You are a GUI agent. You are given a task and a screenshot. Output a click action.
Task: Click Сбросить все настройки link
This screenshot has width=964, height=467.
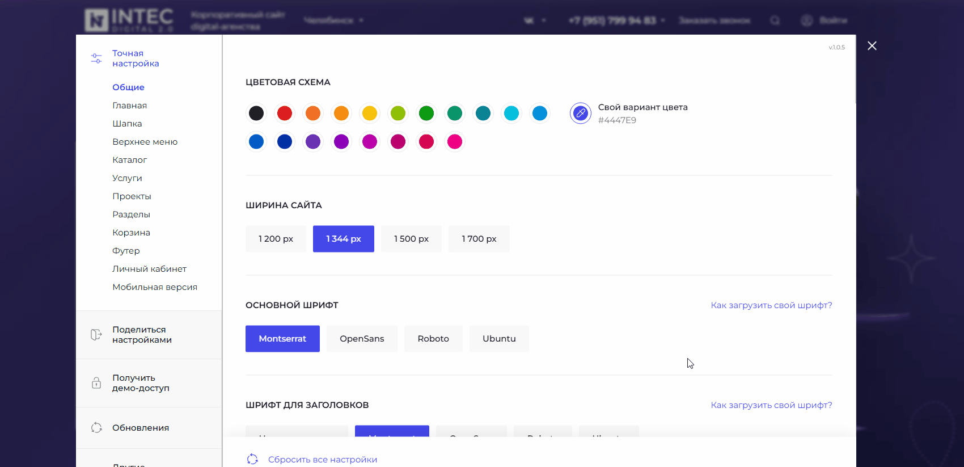coord(323,460)
